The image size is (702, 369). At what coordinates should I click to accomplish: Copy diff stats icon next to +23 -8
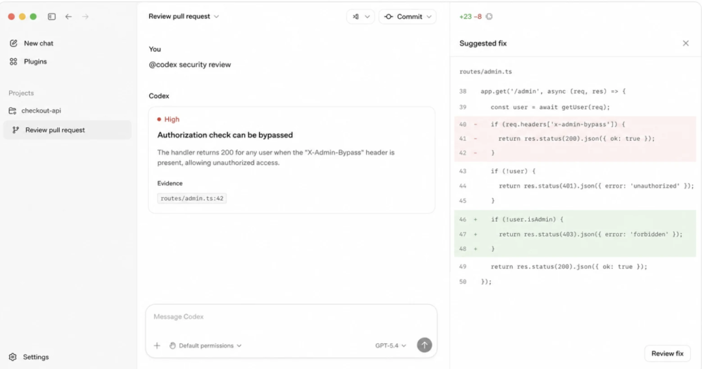[x=489, y=16]
